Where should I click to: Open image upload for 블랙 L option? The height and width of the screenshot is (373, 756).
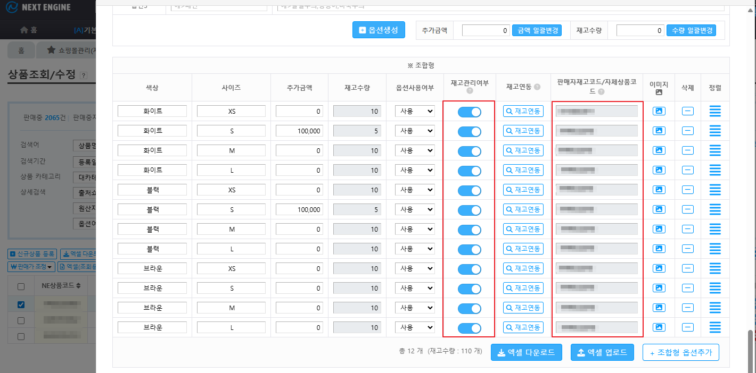click(x=659, y=249)
